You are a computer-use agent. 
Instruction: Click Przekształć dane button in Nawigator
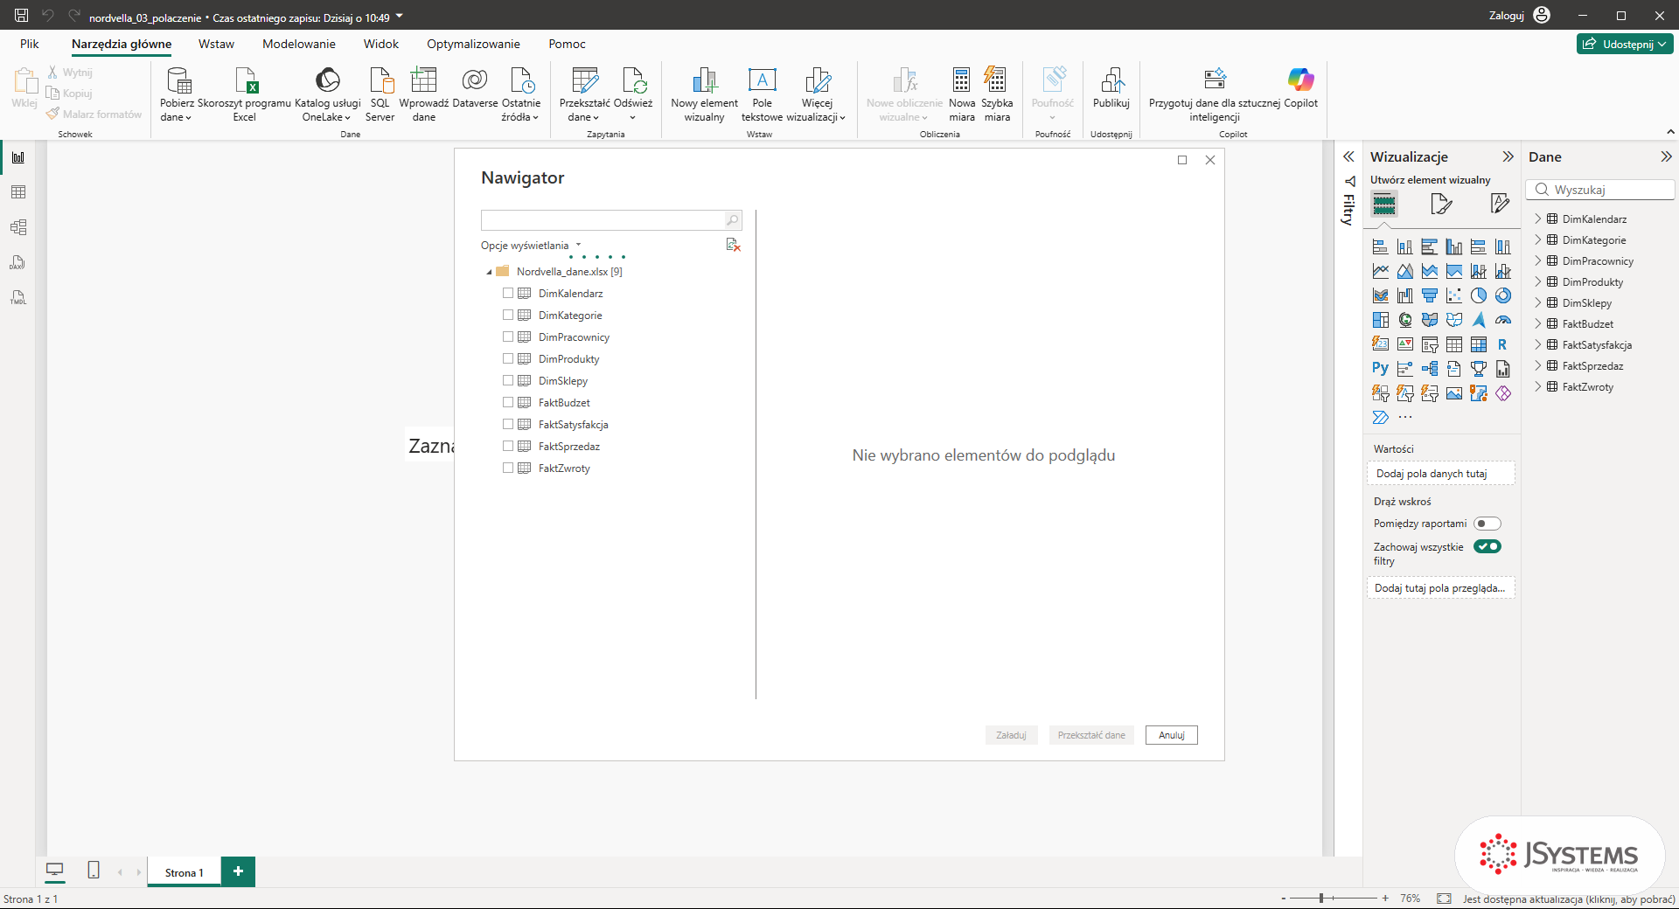coord(1091,735)
